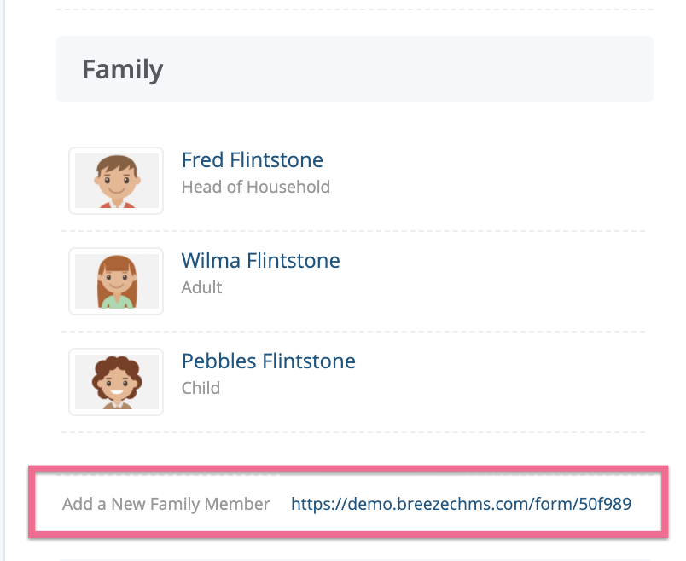Open Fred Flintstone's profile photo avatar
Viewport: 686px width, 561px height.
coord(116,181)
